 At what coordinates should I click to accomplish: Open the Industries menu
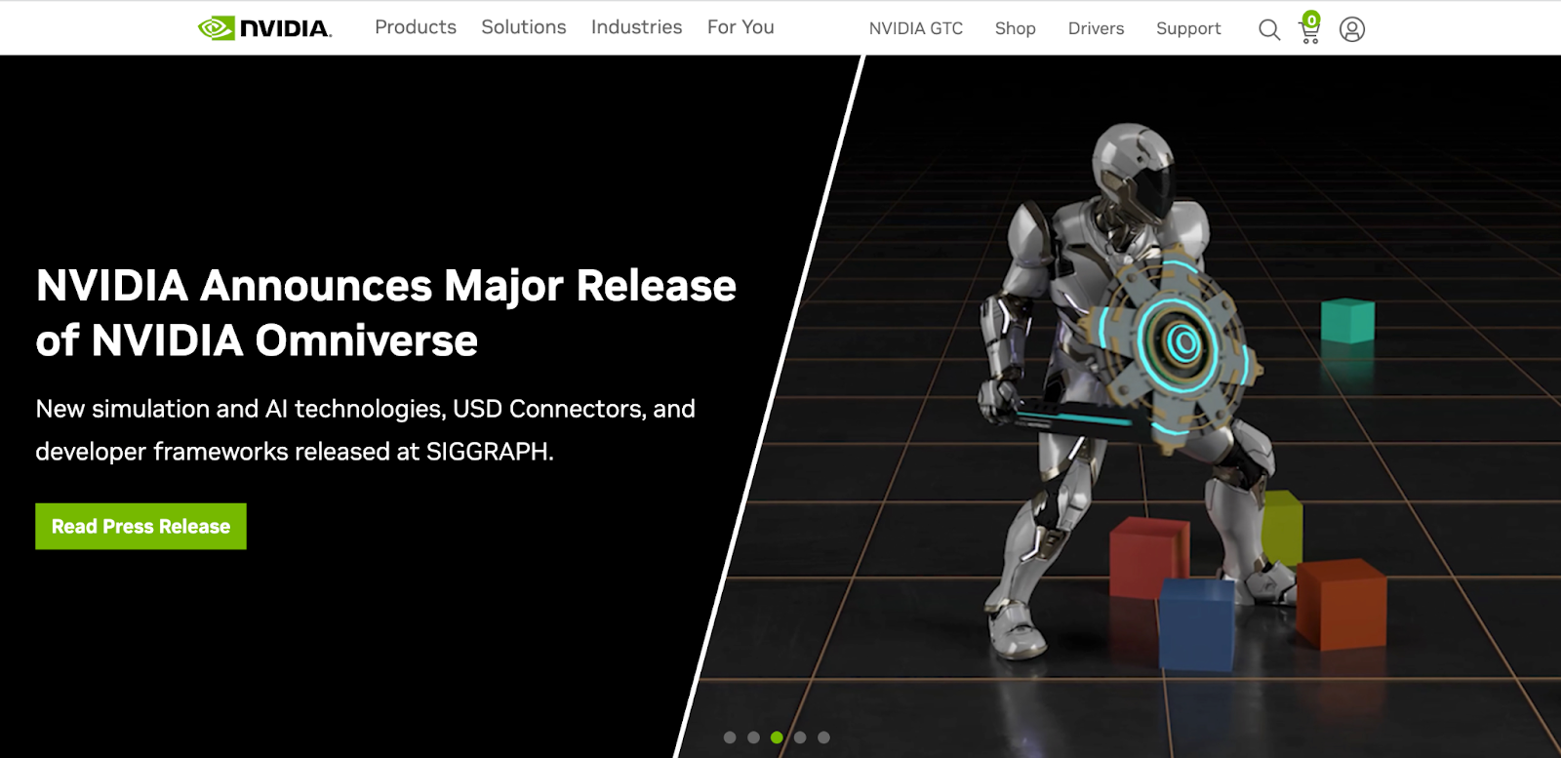[x=637, y=27]
